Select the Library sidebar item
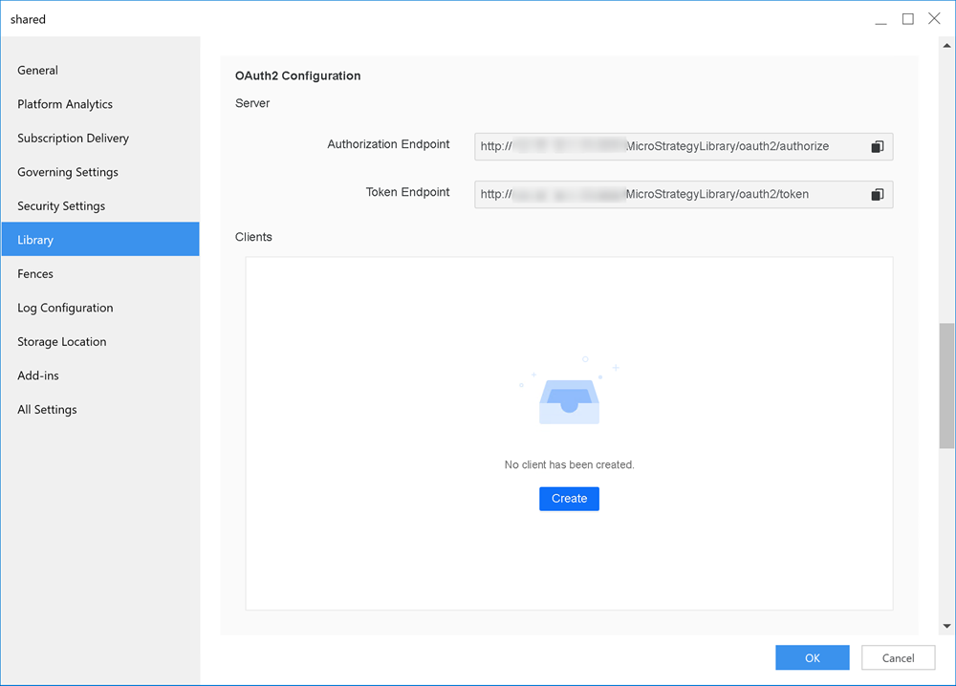The width and height of the screenshot is (956, 686). coord(35,240)
